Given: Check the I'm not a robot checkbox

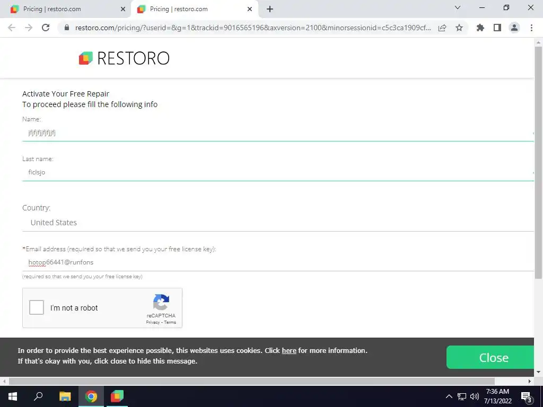Looking at the screenshot, I should (37, 307).
